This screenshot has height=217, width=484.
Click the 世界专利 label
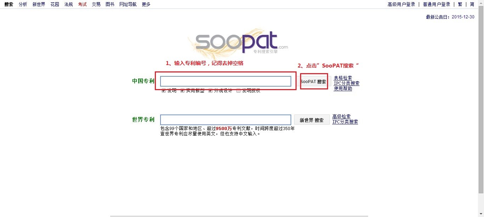pyautogui.click(x=143, y=119)
